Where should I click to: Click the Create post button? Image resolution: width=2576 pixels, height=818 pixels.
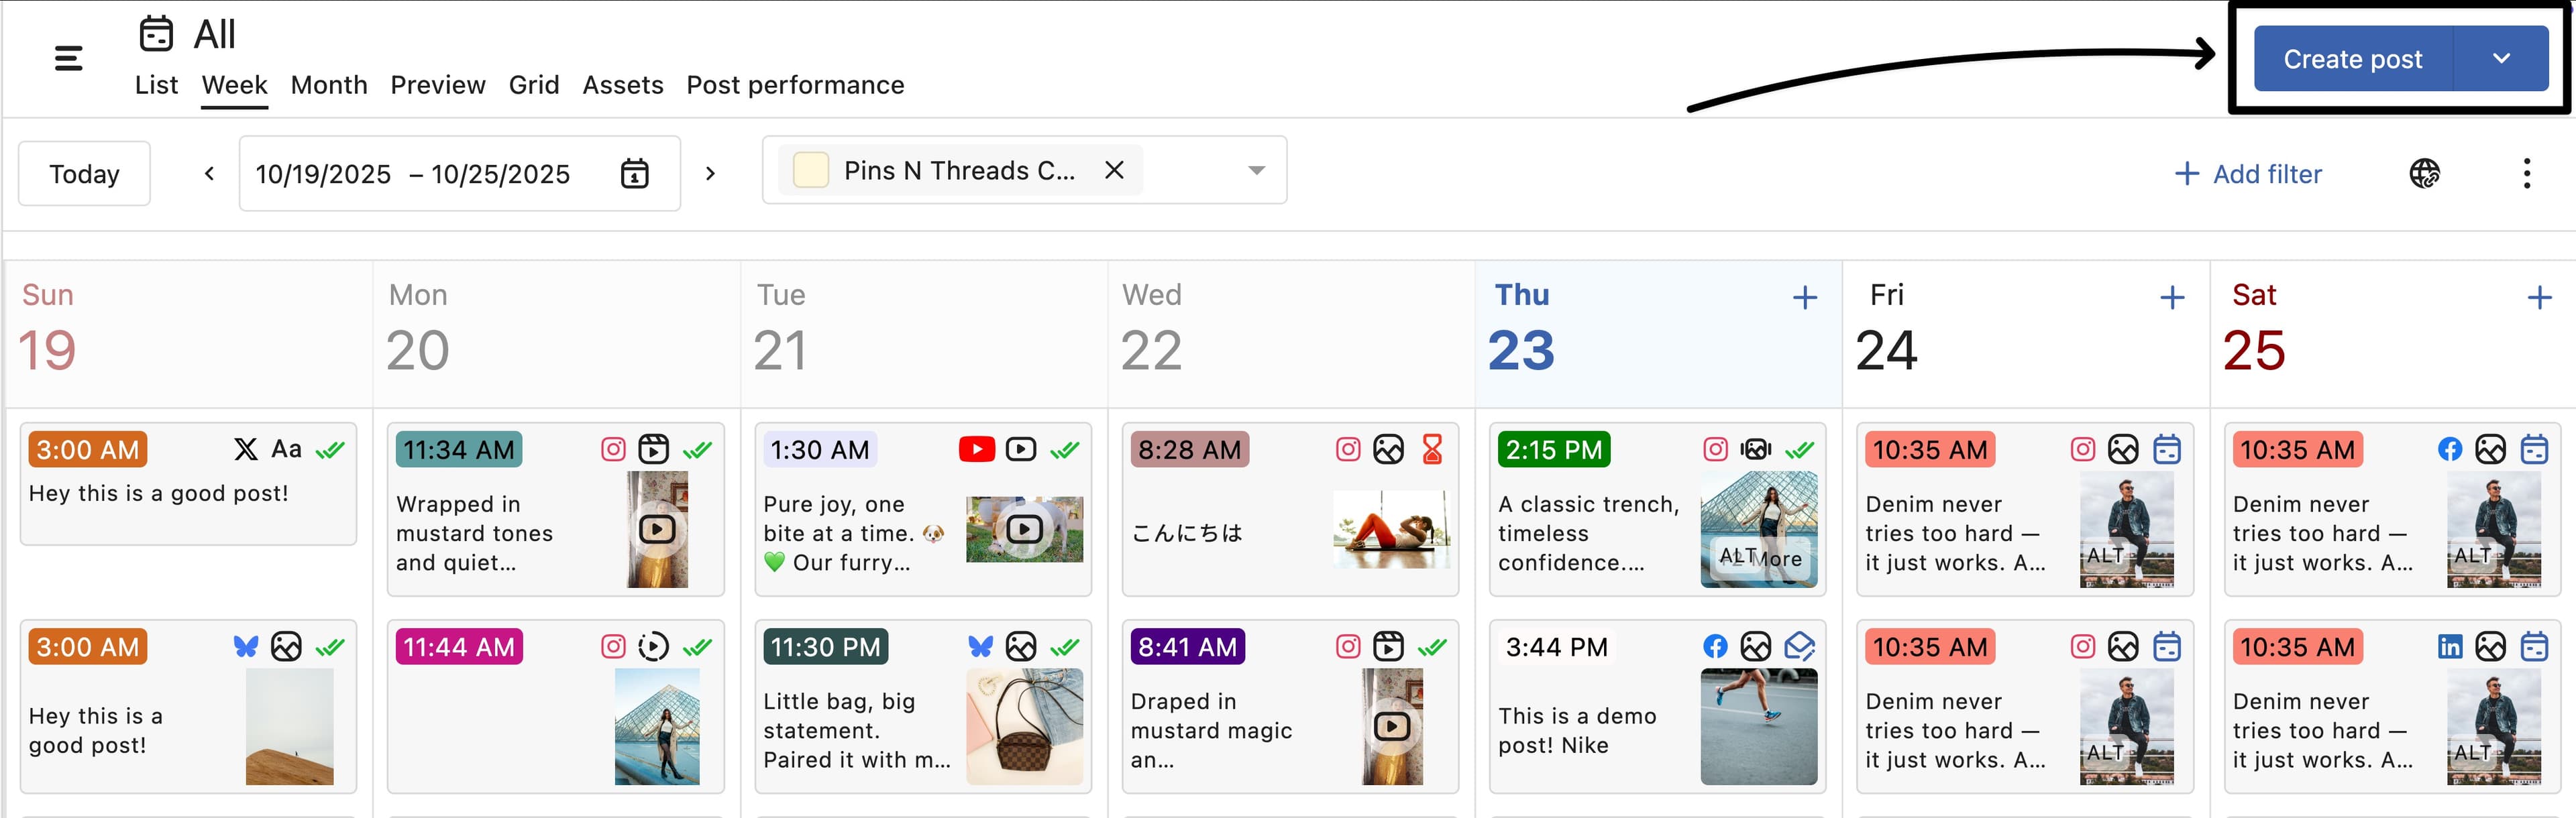click(x=2352, y=59)
